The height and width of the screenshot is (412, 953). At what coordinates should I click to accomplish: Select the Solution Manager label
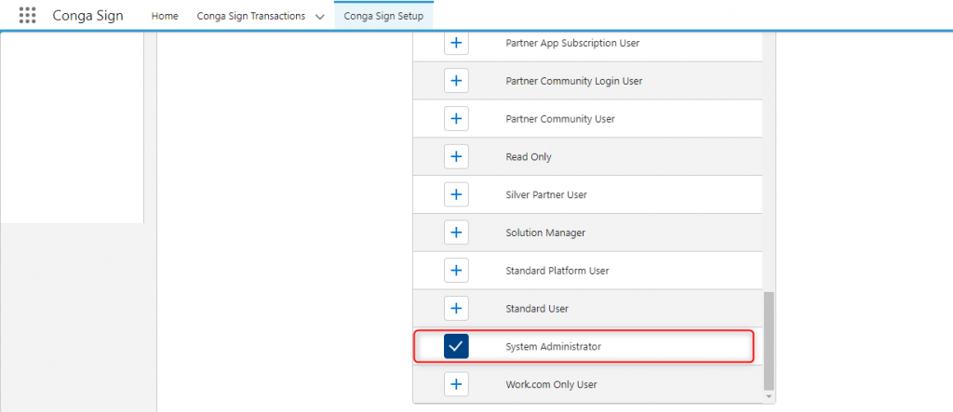coord(545,233)
